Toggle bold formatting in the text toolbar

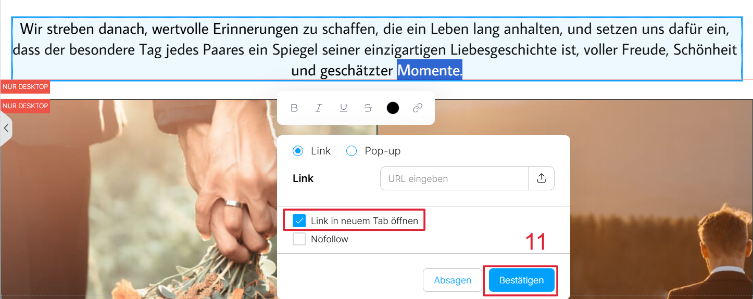294,108
